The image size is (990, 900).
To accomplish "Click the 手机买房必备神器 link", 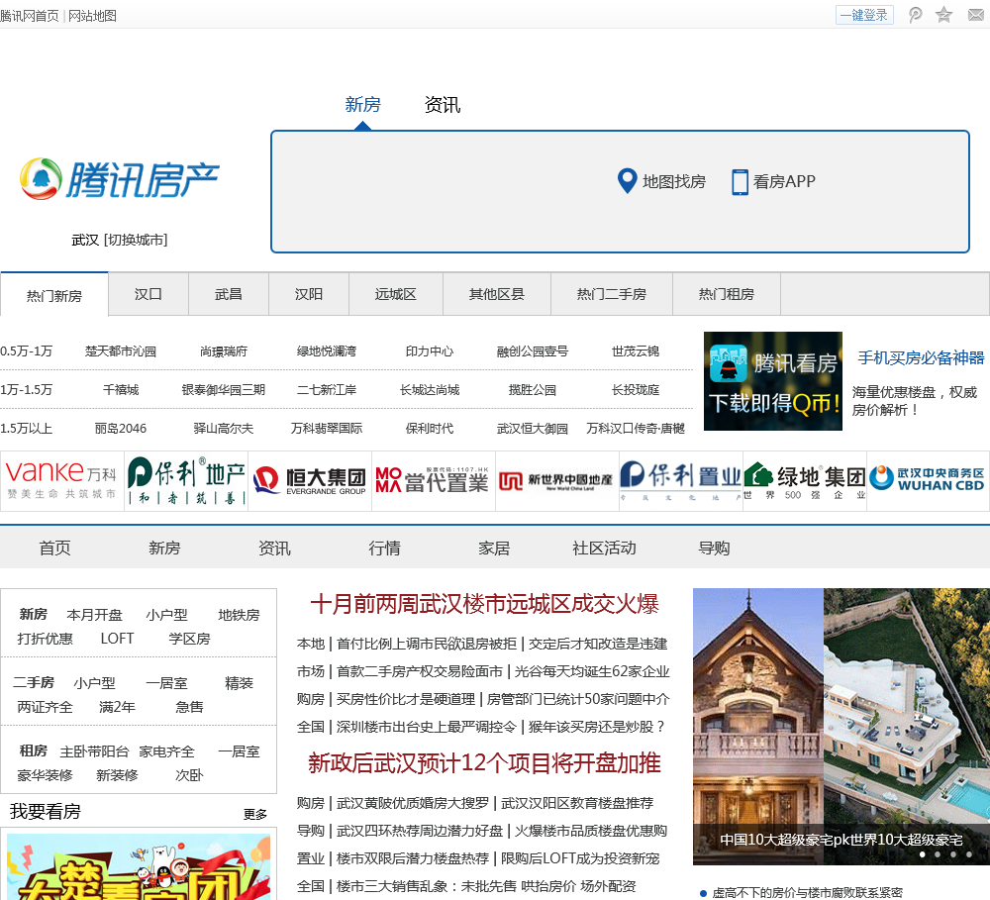I will coord(921,357).
